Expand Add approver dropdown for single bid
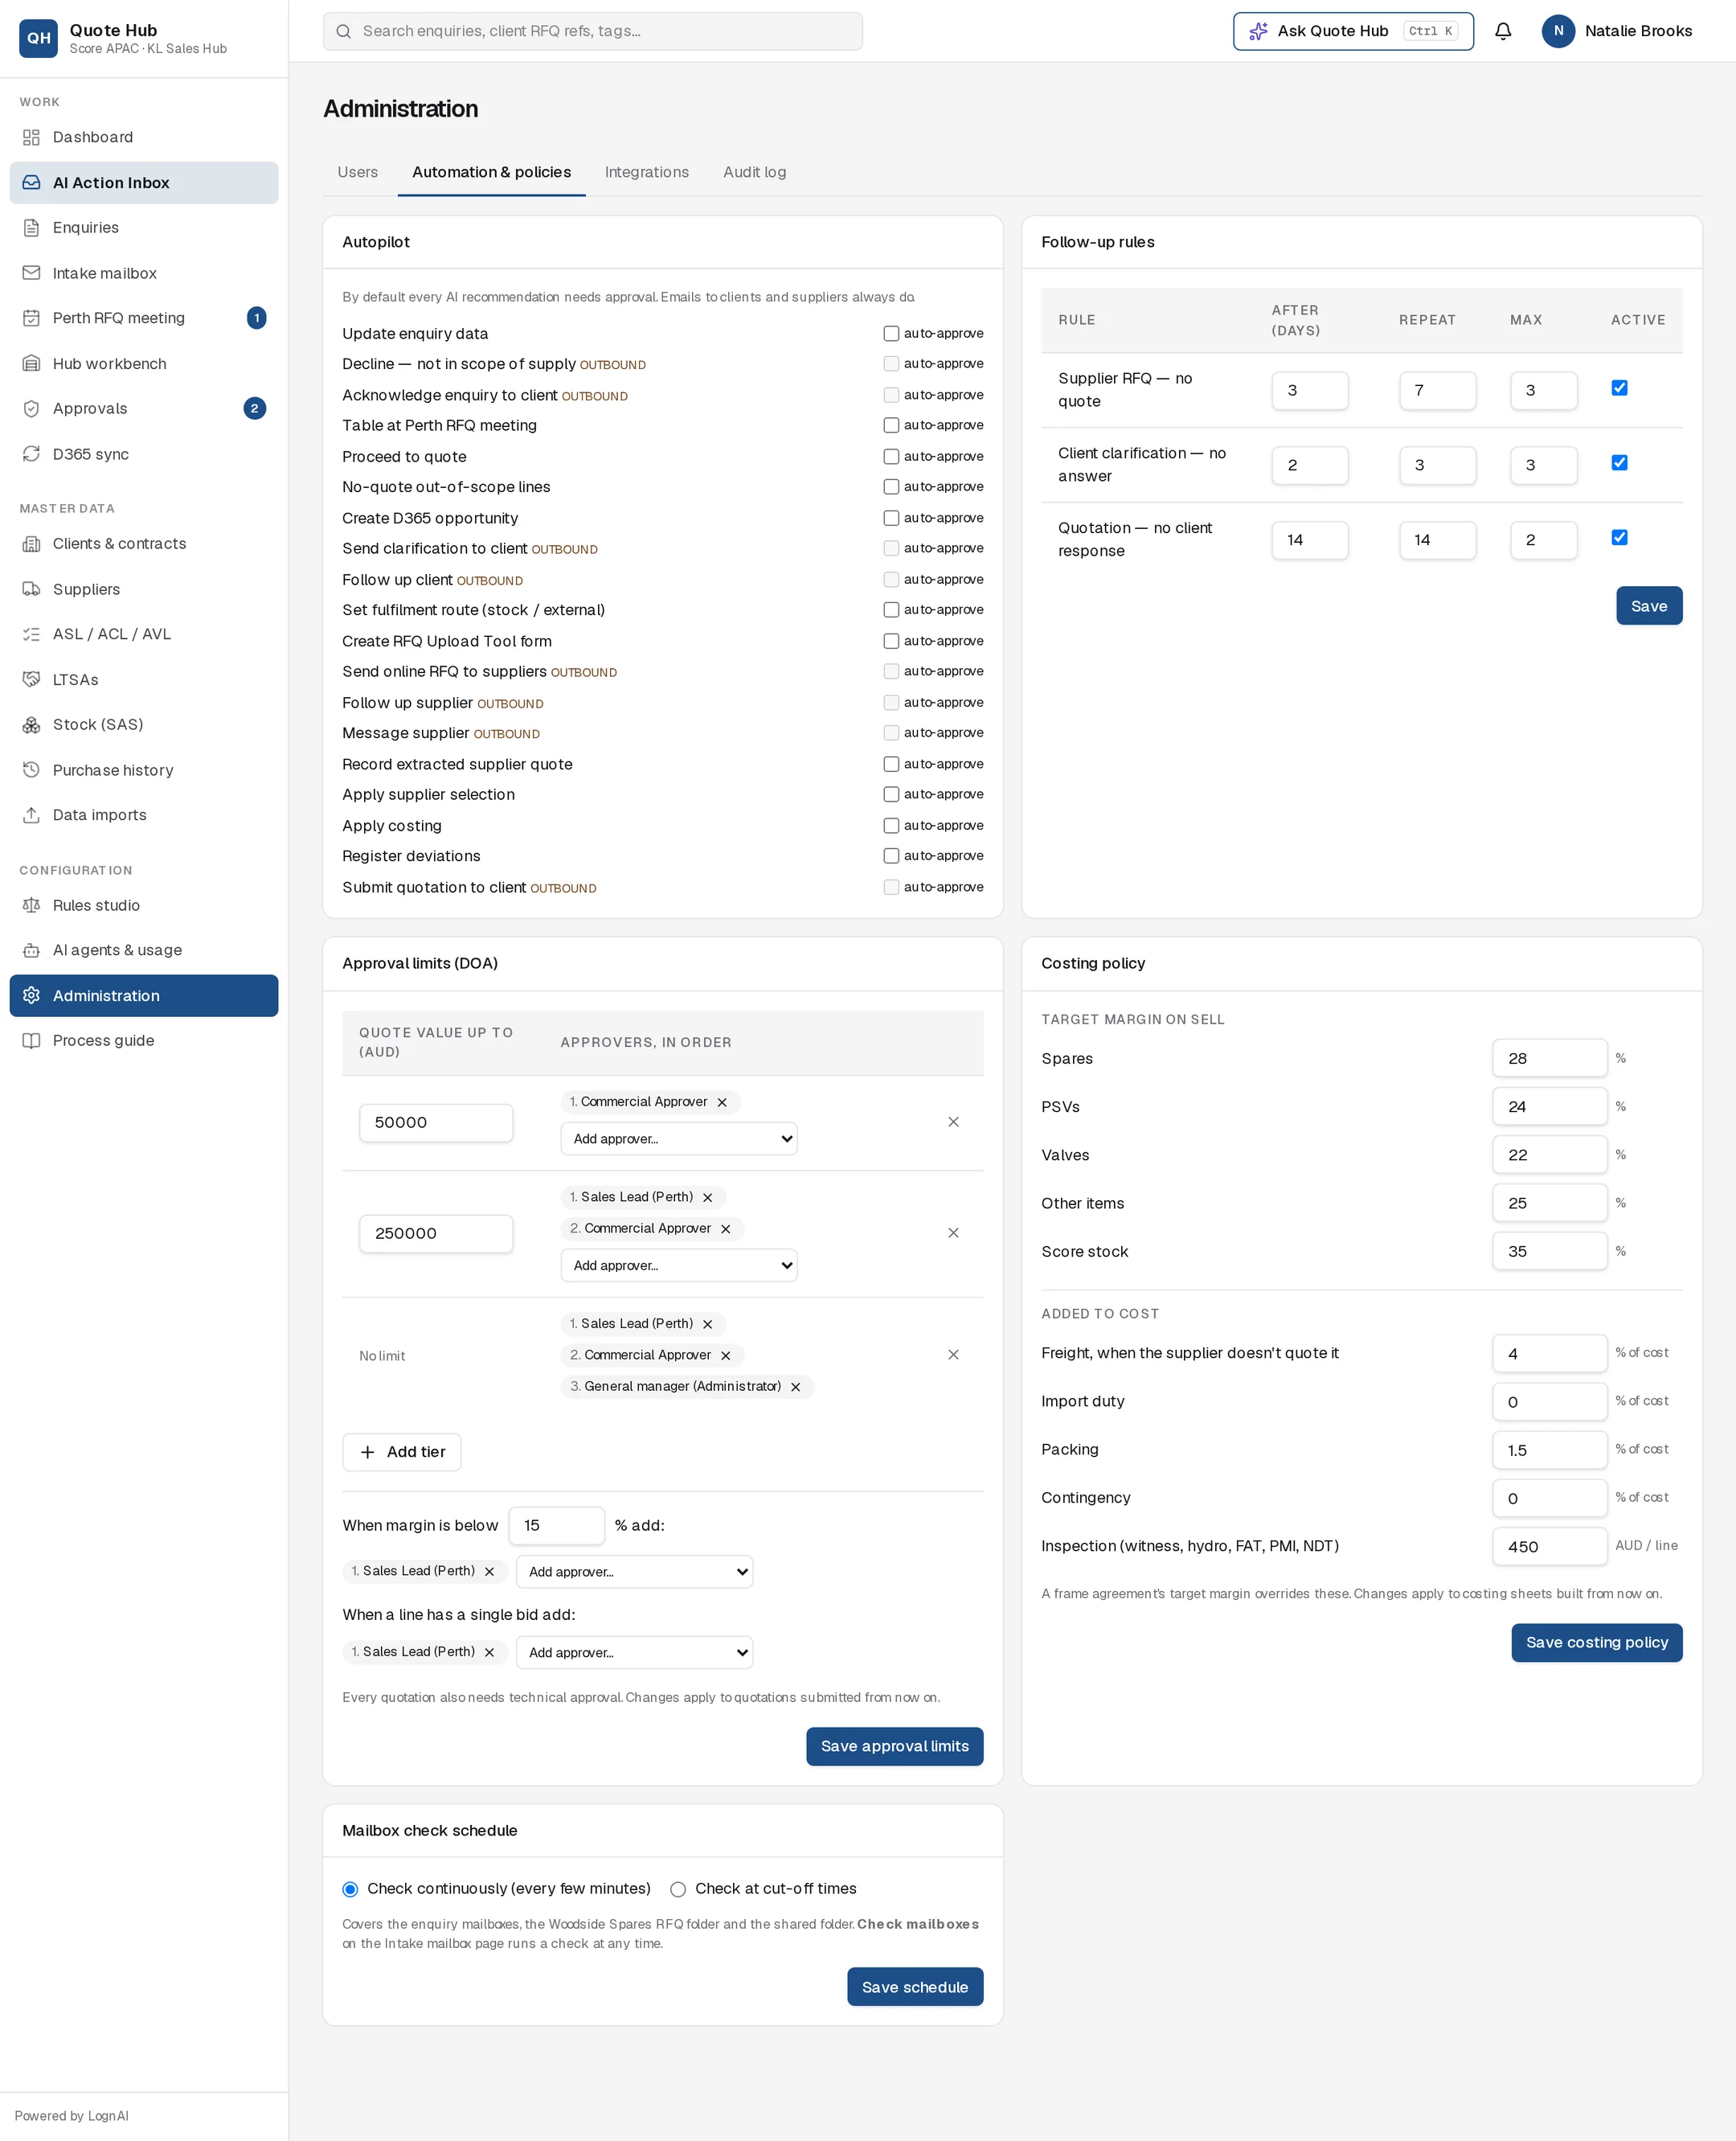 click(x=634, y=1653)
